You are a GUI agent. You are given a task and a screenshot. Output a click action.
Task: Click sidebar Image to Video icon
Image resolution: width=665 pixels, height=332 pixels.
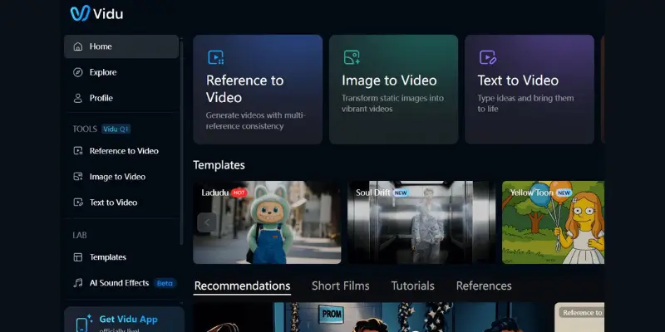[78, 177]
